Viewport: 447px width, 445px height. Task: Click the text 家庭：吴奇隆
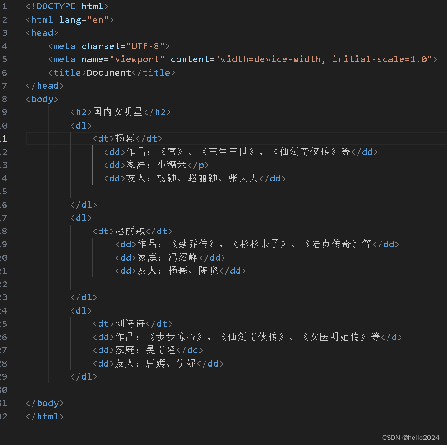pos(145,350)
